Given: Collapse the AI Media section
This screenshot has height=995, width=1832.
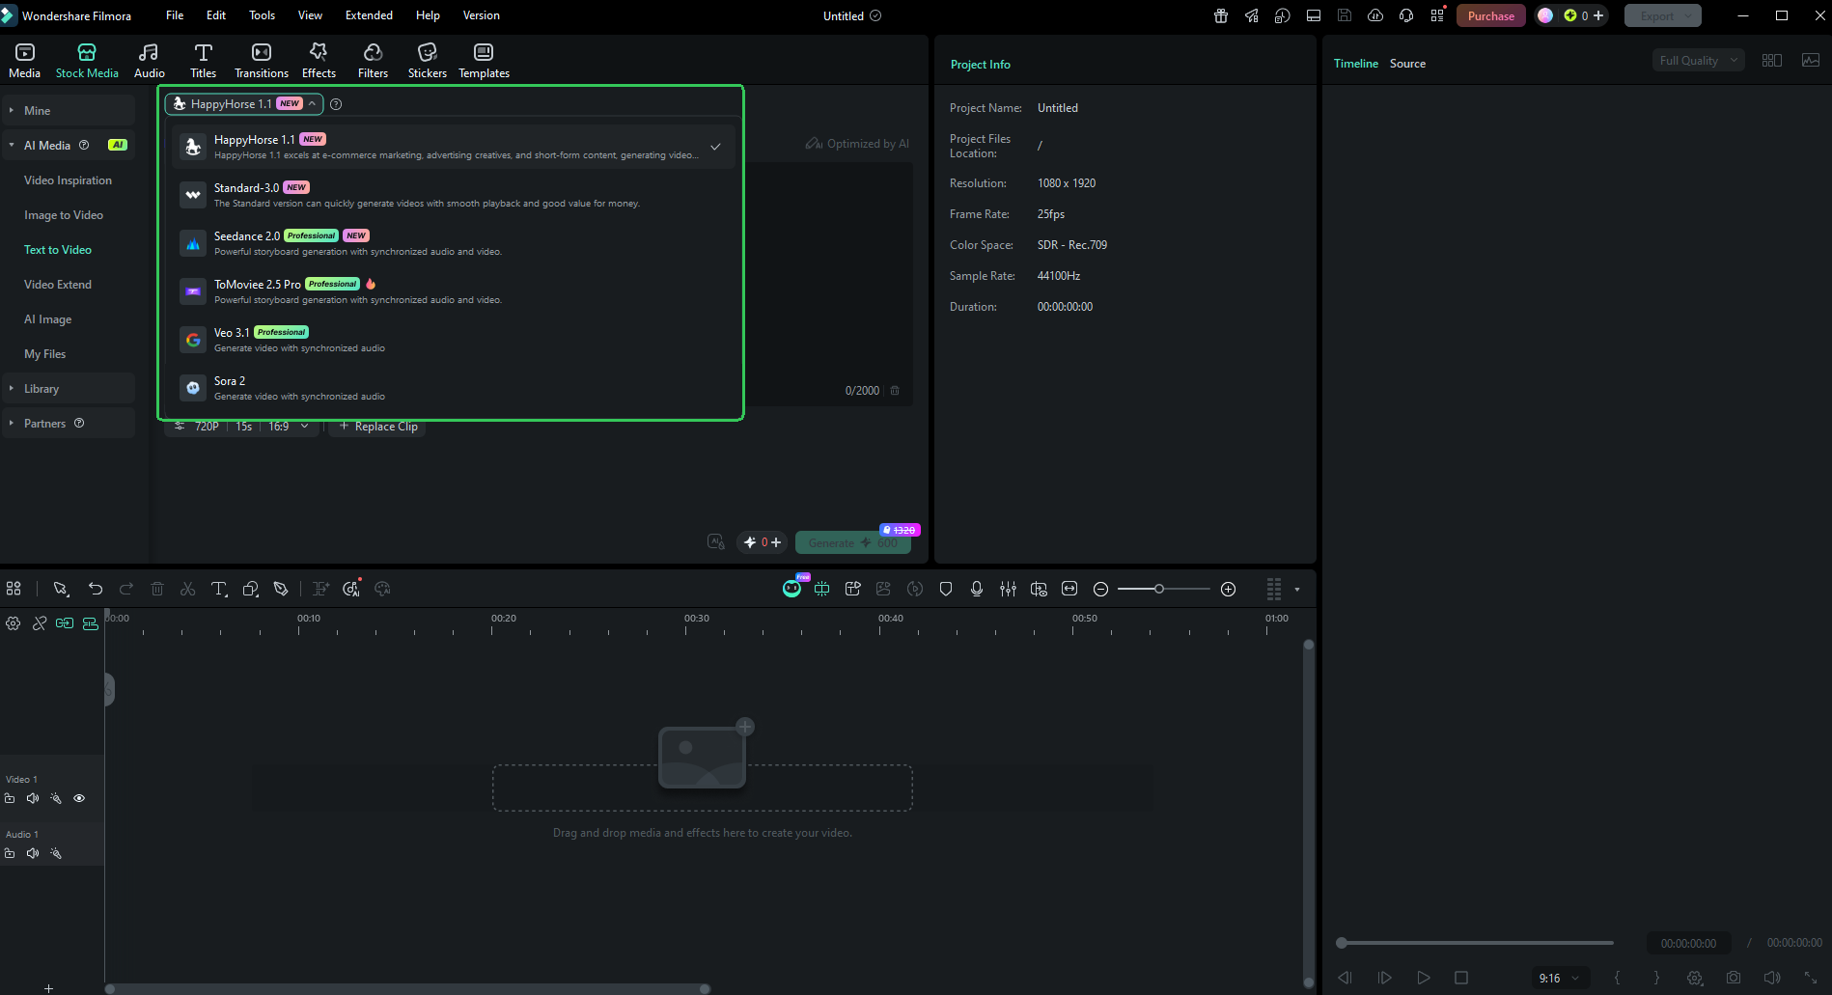Looking at the screenshot, I should coord(68,146).
